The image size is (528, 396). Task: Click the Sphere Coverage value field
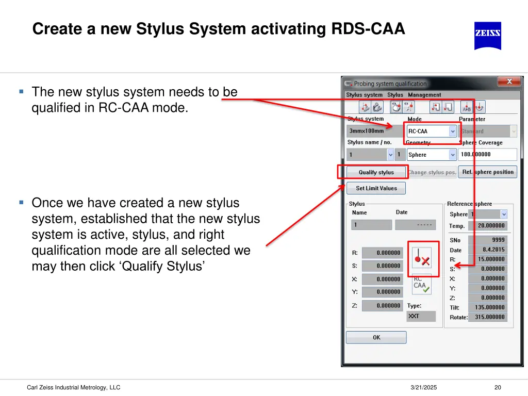click(487, 155)
